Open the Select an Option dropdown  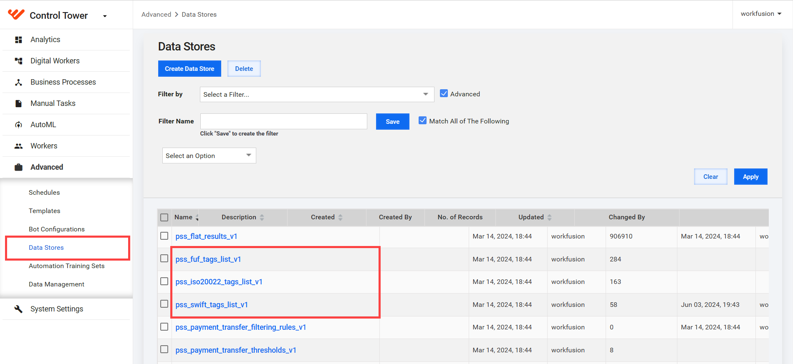(209, 156)
